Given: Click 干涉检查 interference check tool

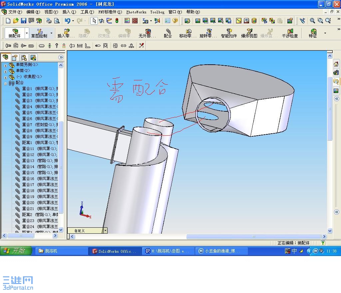Looking at the screenshot, I should tap(290, 33).
